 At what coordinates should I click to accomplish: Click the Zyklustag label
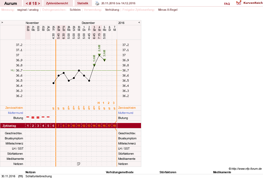pos(9,126)
